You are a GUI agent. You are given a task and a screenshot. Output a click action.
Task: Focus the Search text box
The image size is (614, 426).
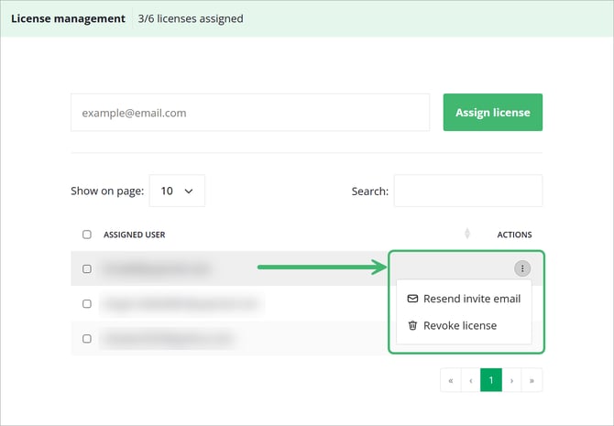point(467,191)
